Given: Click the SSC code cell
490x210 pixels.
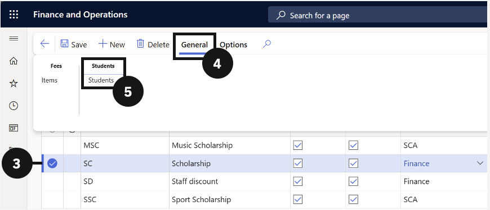Looking at the screenshot, I should (125, 199).
